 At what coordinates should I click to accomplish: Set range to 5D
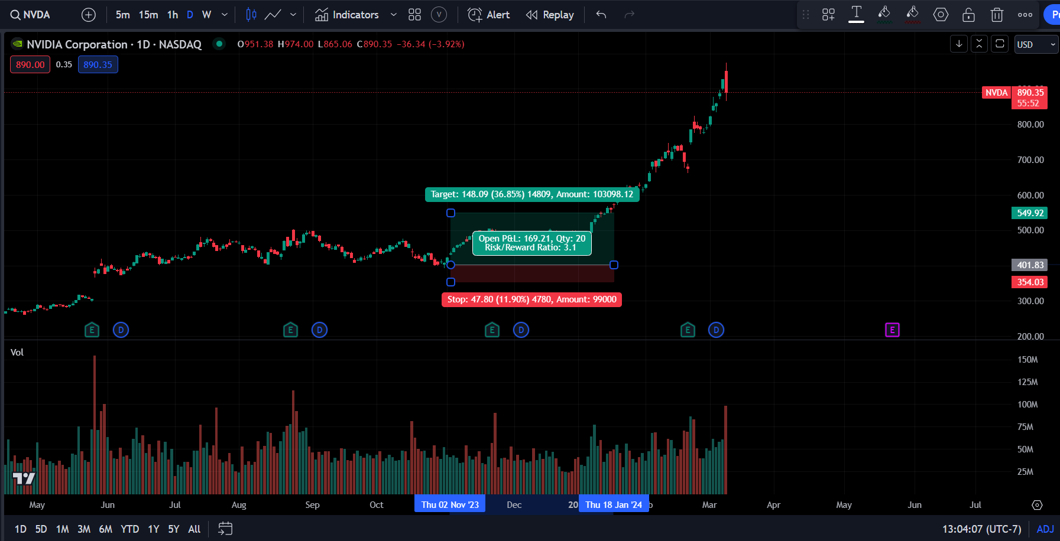pyautogui.click(x=41, y=529)
